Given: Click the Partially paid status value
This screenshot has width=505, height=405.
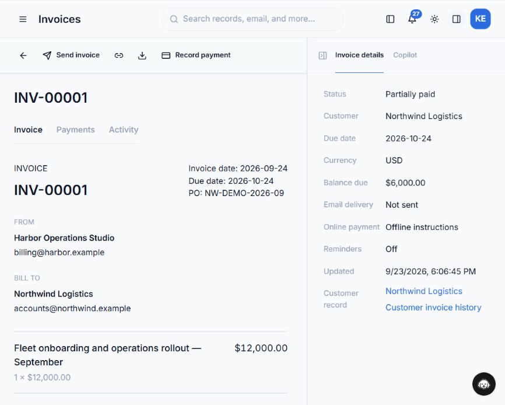Looking at the screenshot, I should click(411, 94).
